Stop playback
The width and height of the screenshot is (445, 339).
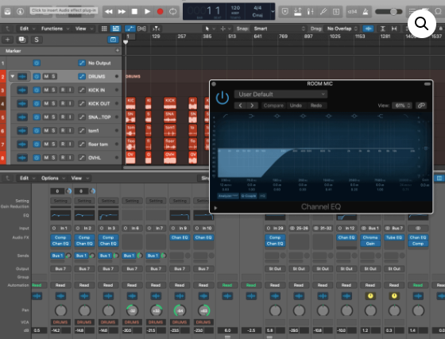pyautogui.click(x=134, y=12)
